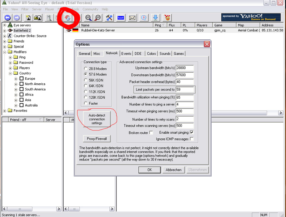Enable the Broken router checkbox

[151, 133]
